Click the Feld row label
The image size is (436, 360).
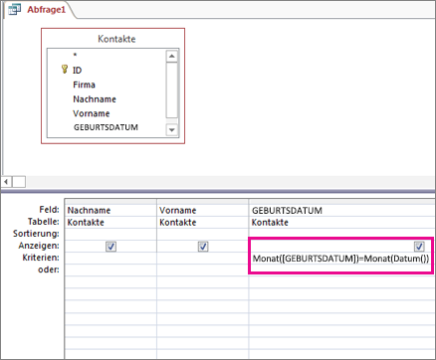[x=49, y=210]
